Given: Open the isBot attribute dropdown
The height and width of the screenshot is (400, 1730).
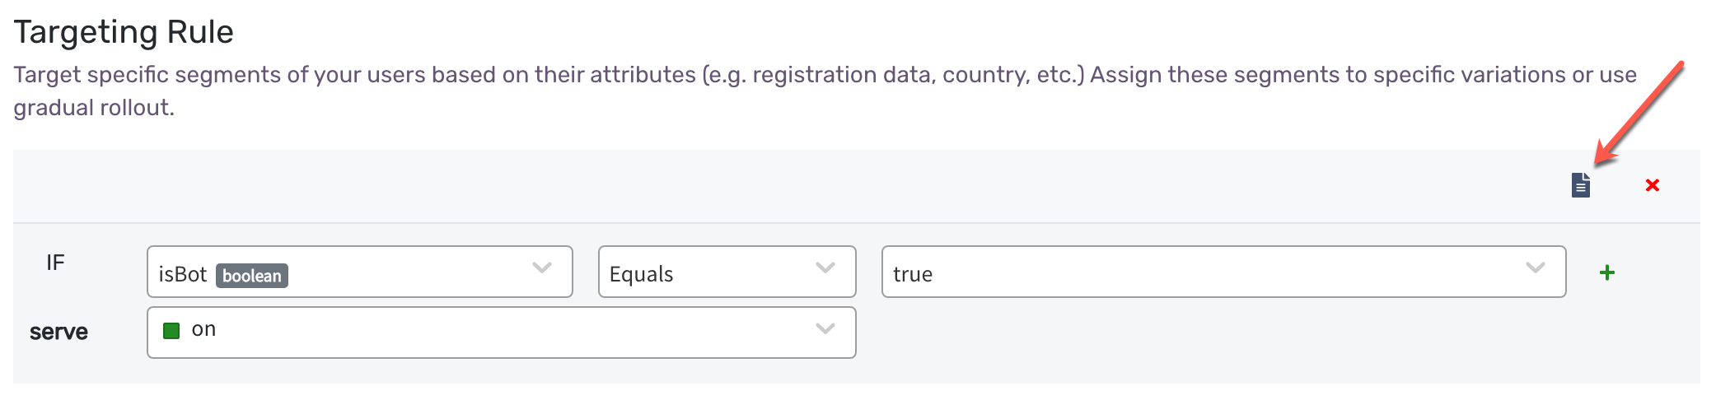Looking at the screenshot, I should pyautogui.click(x=359, y=272).
